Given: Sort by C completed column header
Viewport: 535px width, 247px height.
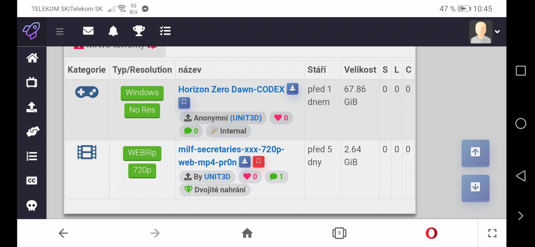Looking at the screenshot, I should (x=408, y=70).
